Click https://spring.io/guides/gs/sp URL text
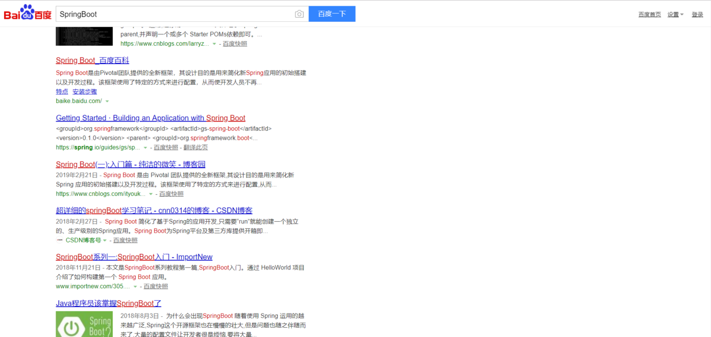 tap(98, 147)
